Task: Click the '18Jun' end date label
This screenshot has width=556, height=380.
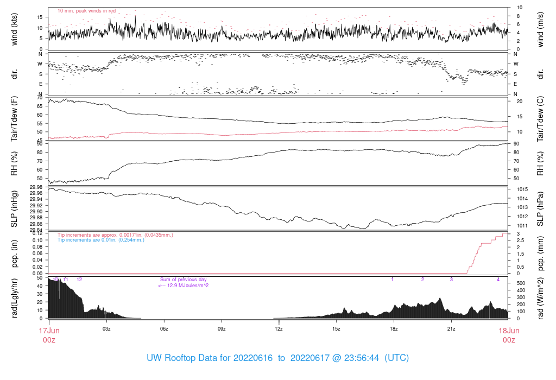Action: (x=509, y=331)
